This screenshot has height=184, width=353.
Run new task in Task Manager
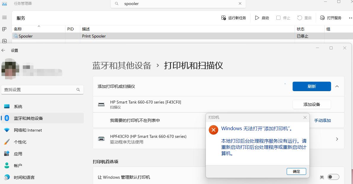pos(234,18)
